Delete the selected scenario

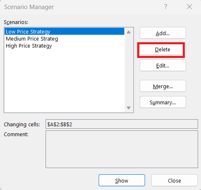coord(162,49)
